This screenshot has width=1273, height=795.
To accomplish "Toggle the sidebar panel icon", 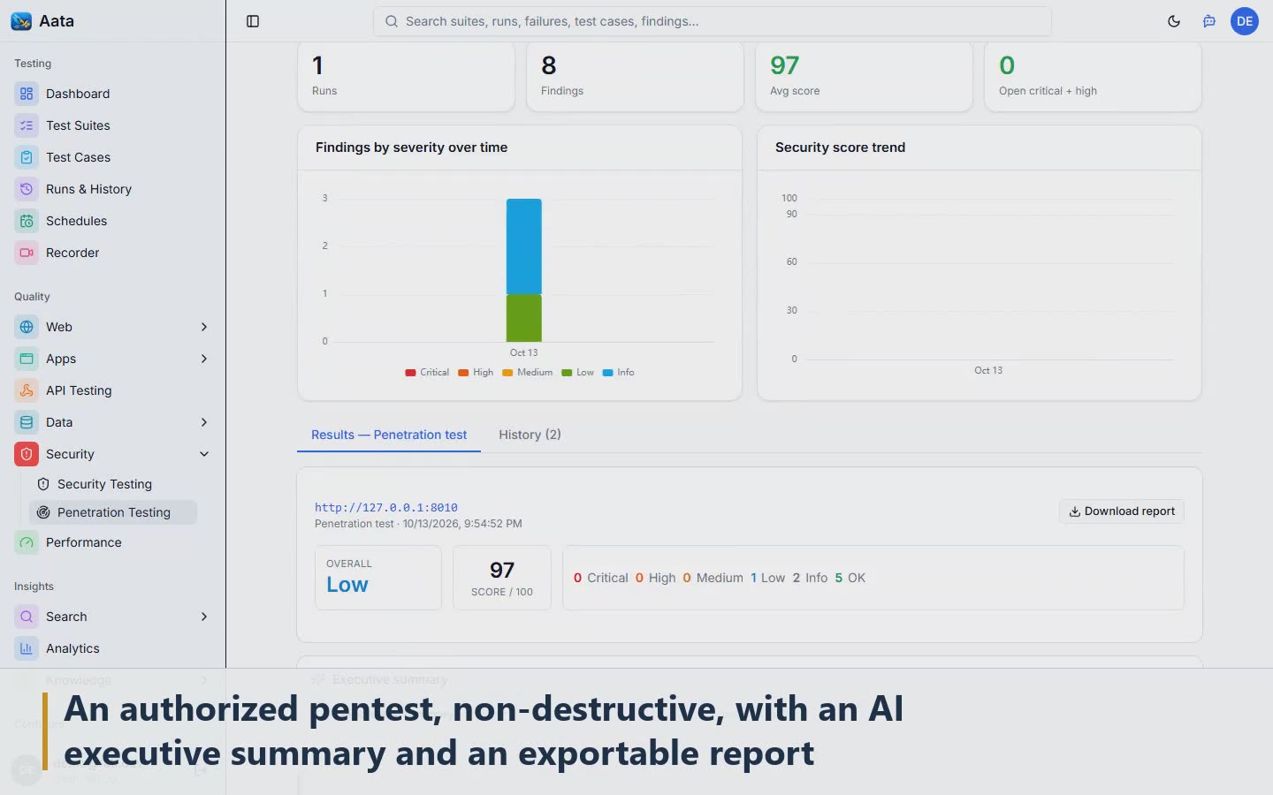I will pos(253,21).
